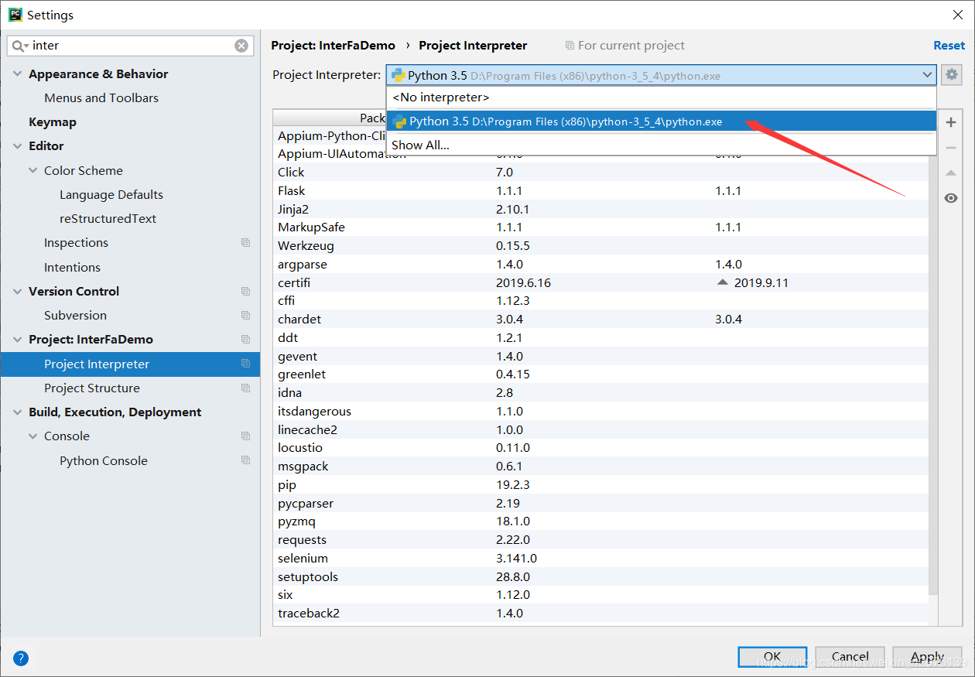Select Show All... in the interpreter list

(x=662, y=145)
